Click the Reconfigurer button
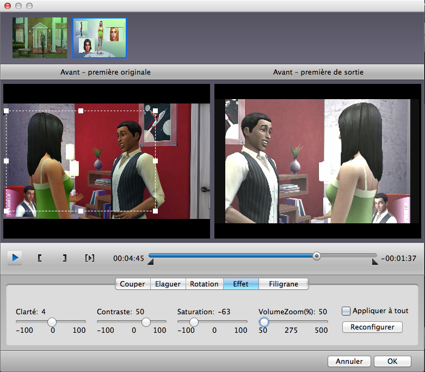This screenshot has height=372, width=425. pos(372,327)
